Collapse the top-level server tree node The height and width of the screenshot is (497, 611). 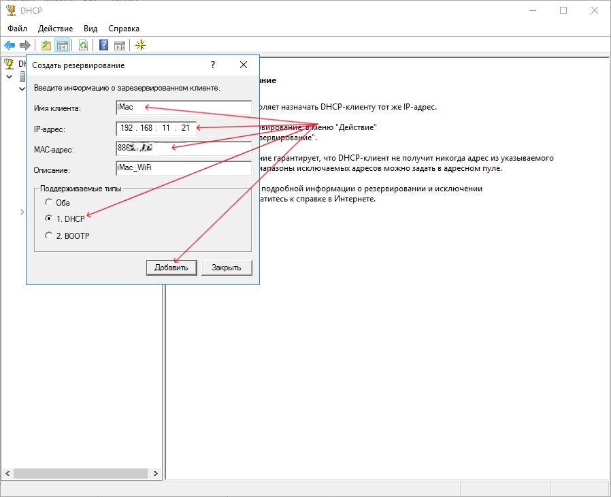pyautogui.click(x=9, y=77)
